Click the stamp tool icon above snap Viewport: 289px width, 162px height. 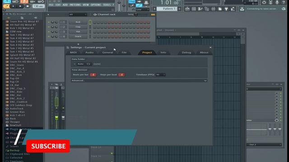click(146, 2)
